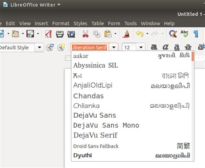The height and width of the screenshot is (168, 205).
Task: Open the Edit menu
Action: coord(10,23)
